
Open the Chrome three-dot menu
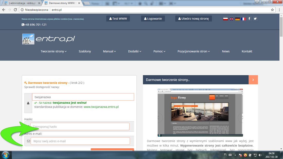click(x=279, y=10)
